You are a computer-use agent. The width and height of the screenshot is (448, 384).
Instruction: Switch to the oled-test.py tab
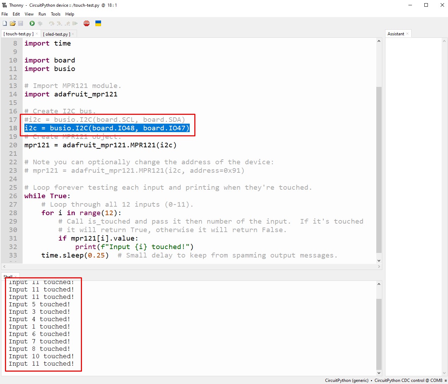click(x=57, y=34)
